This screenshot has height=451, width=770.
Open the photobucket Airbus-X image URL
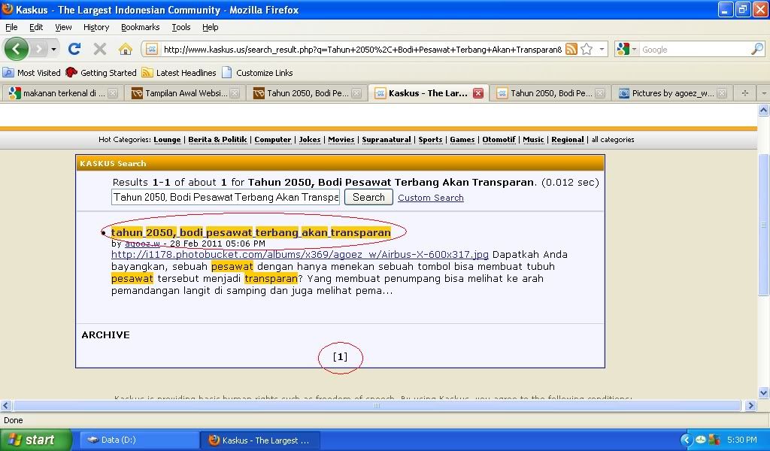(299, 255)
